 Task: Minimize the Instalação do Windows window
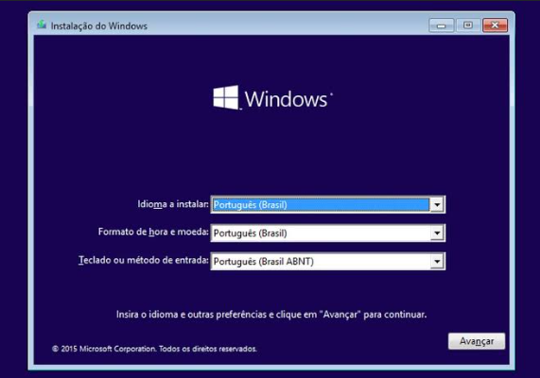(441, 26)
